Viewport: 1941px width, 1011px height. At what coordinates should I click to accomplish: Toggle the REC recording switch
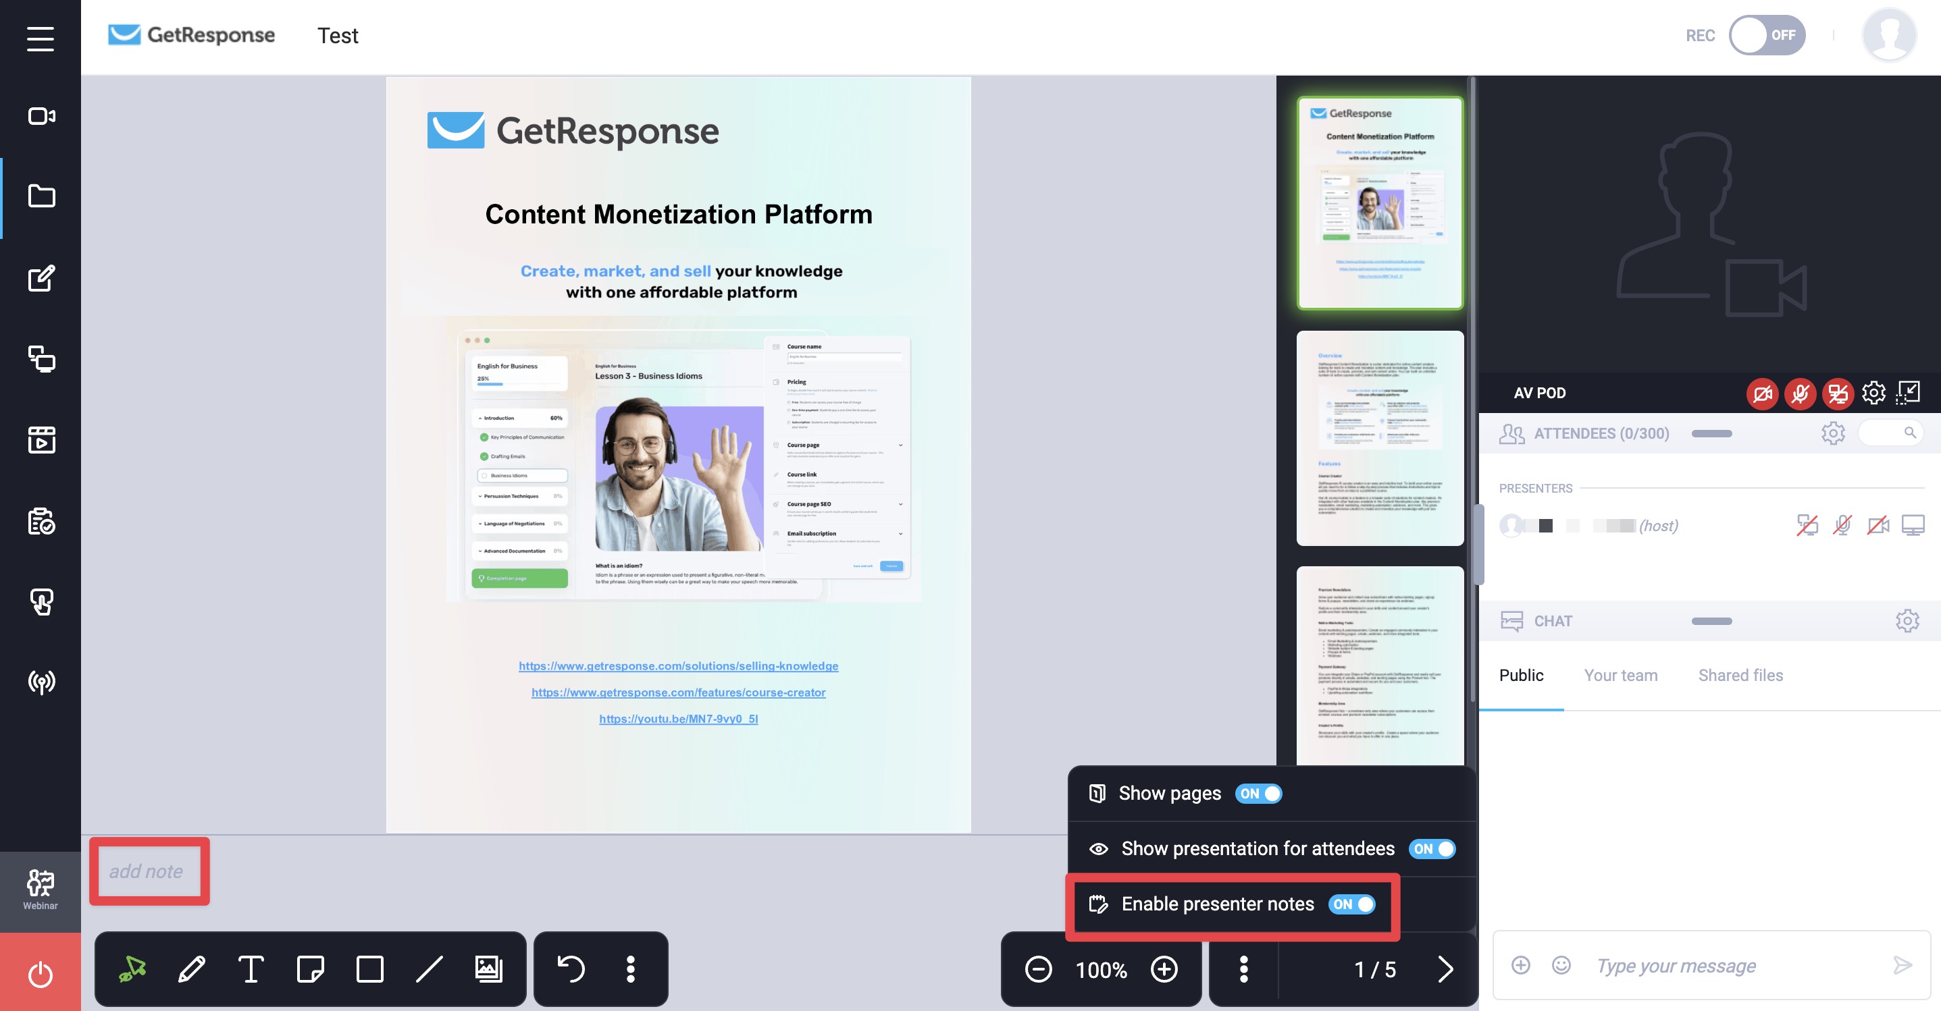pyautogui.click(x=1767, y=35)
